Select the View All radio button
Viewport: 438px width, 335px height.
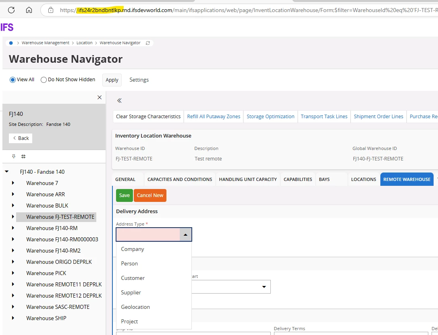pyautogui.click(x=12, y=80)
